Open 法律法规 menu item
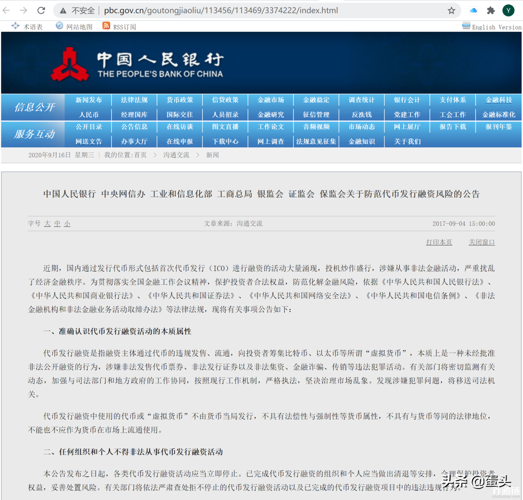The width and height of the screenshot is (523, 500). tap(134, 100)
